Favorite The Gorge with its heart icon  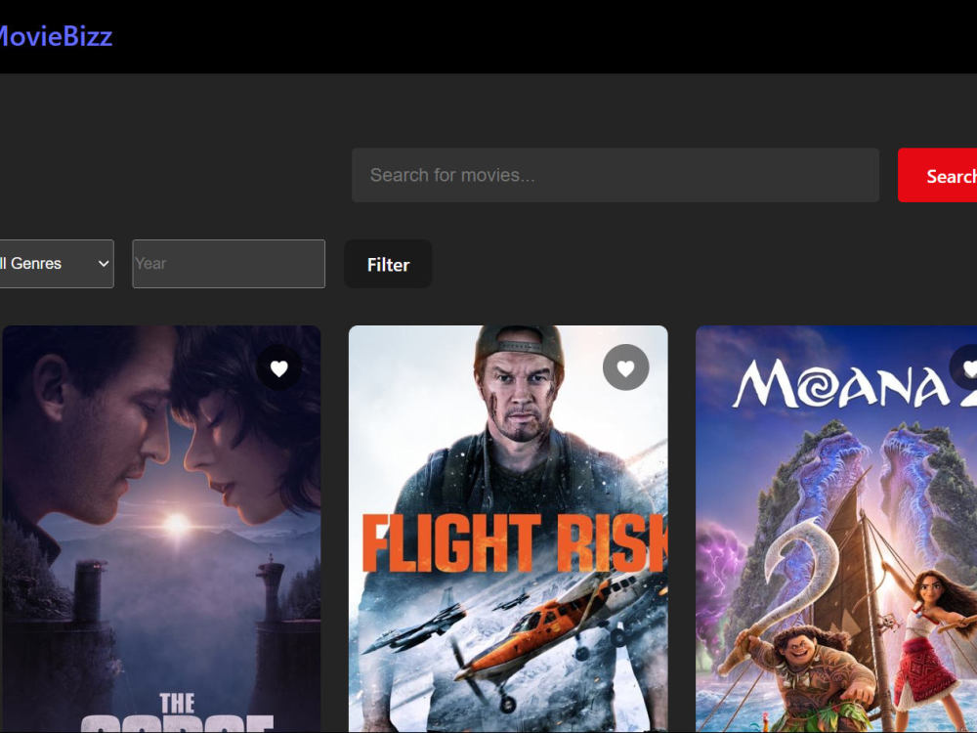click(x=278, y=368)
